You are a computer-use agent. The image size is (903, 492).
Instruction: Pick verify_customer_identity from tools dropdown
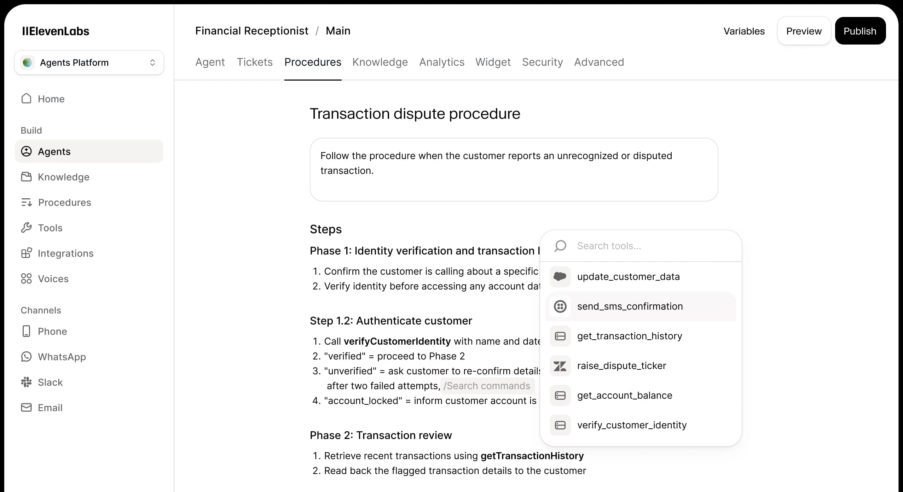tap(632, 425)
